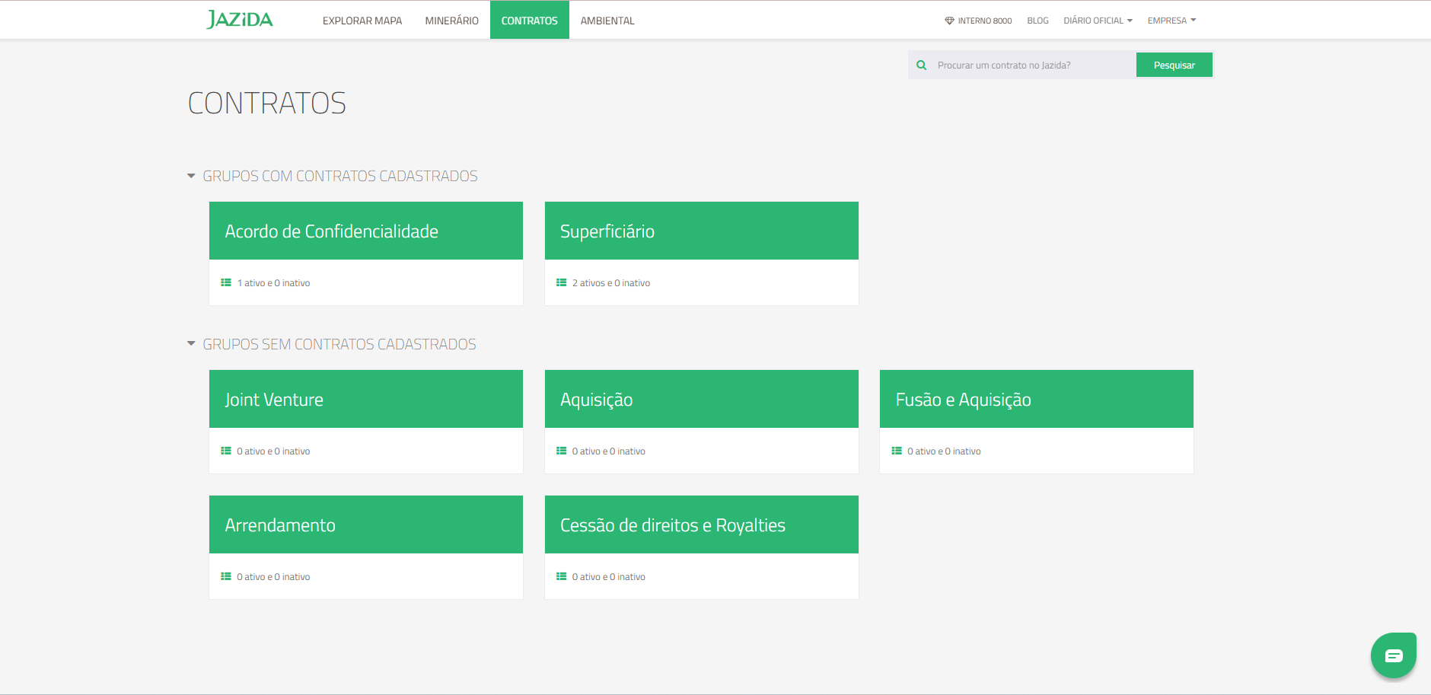Click list icon in Joint Venture card
The image size is (1431, 695).
pos(226,451)
